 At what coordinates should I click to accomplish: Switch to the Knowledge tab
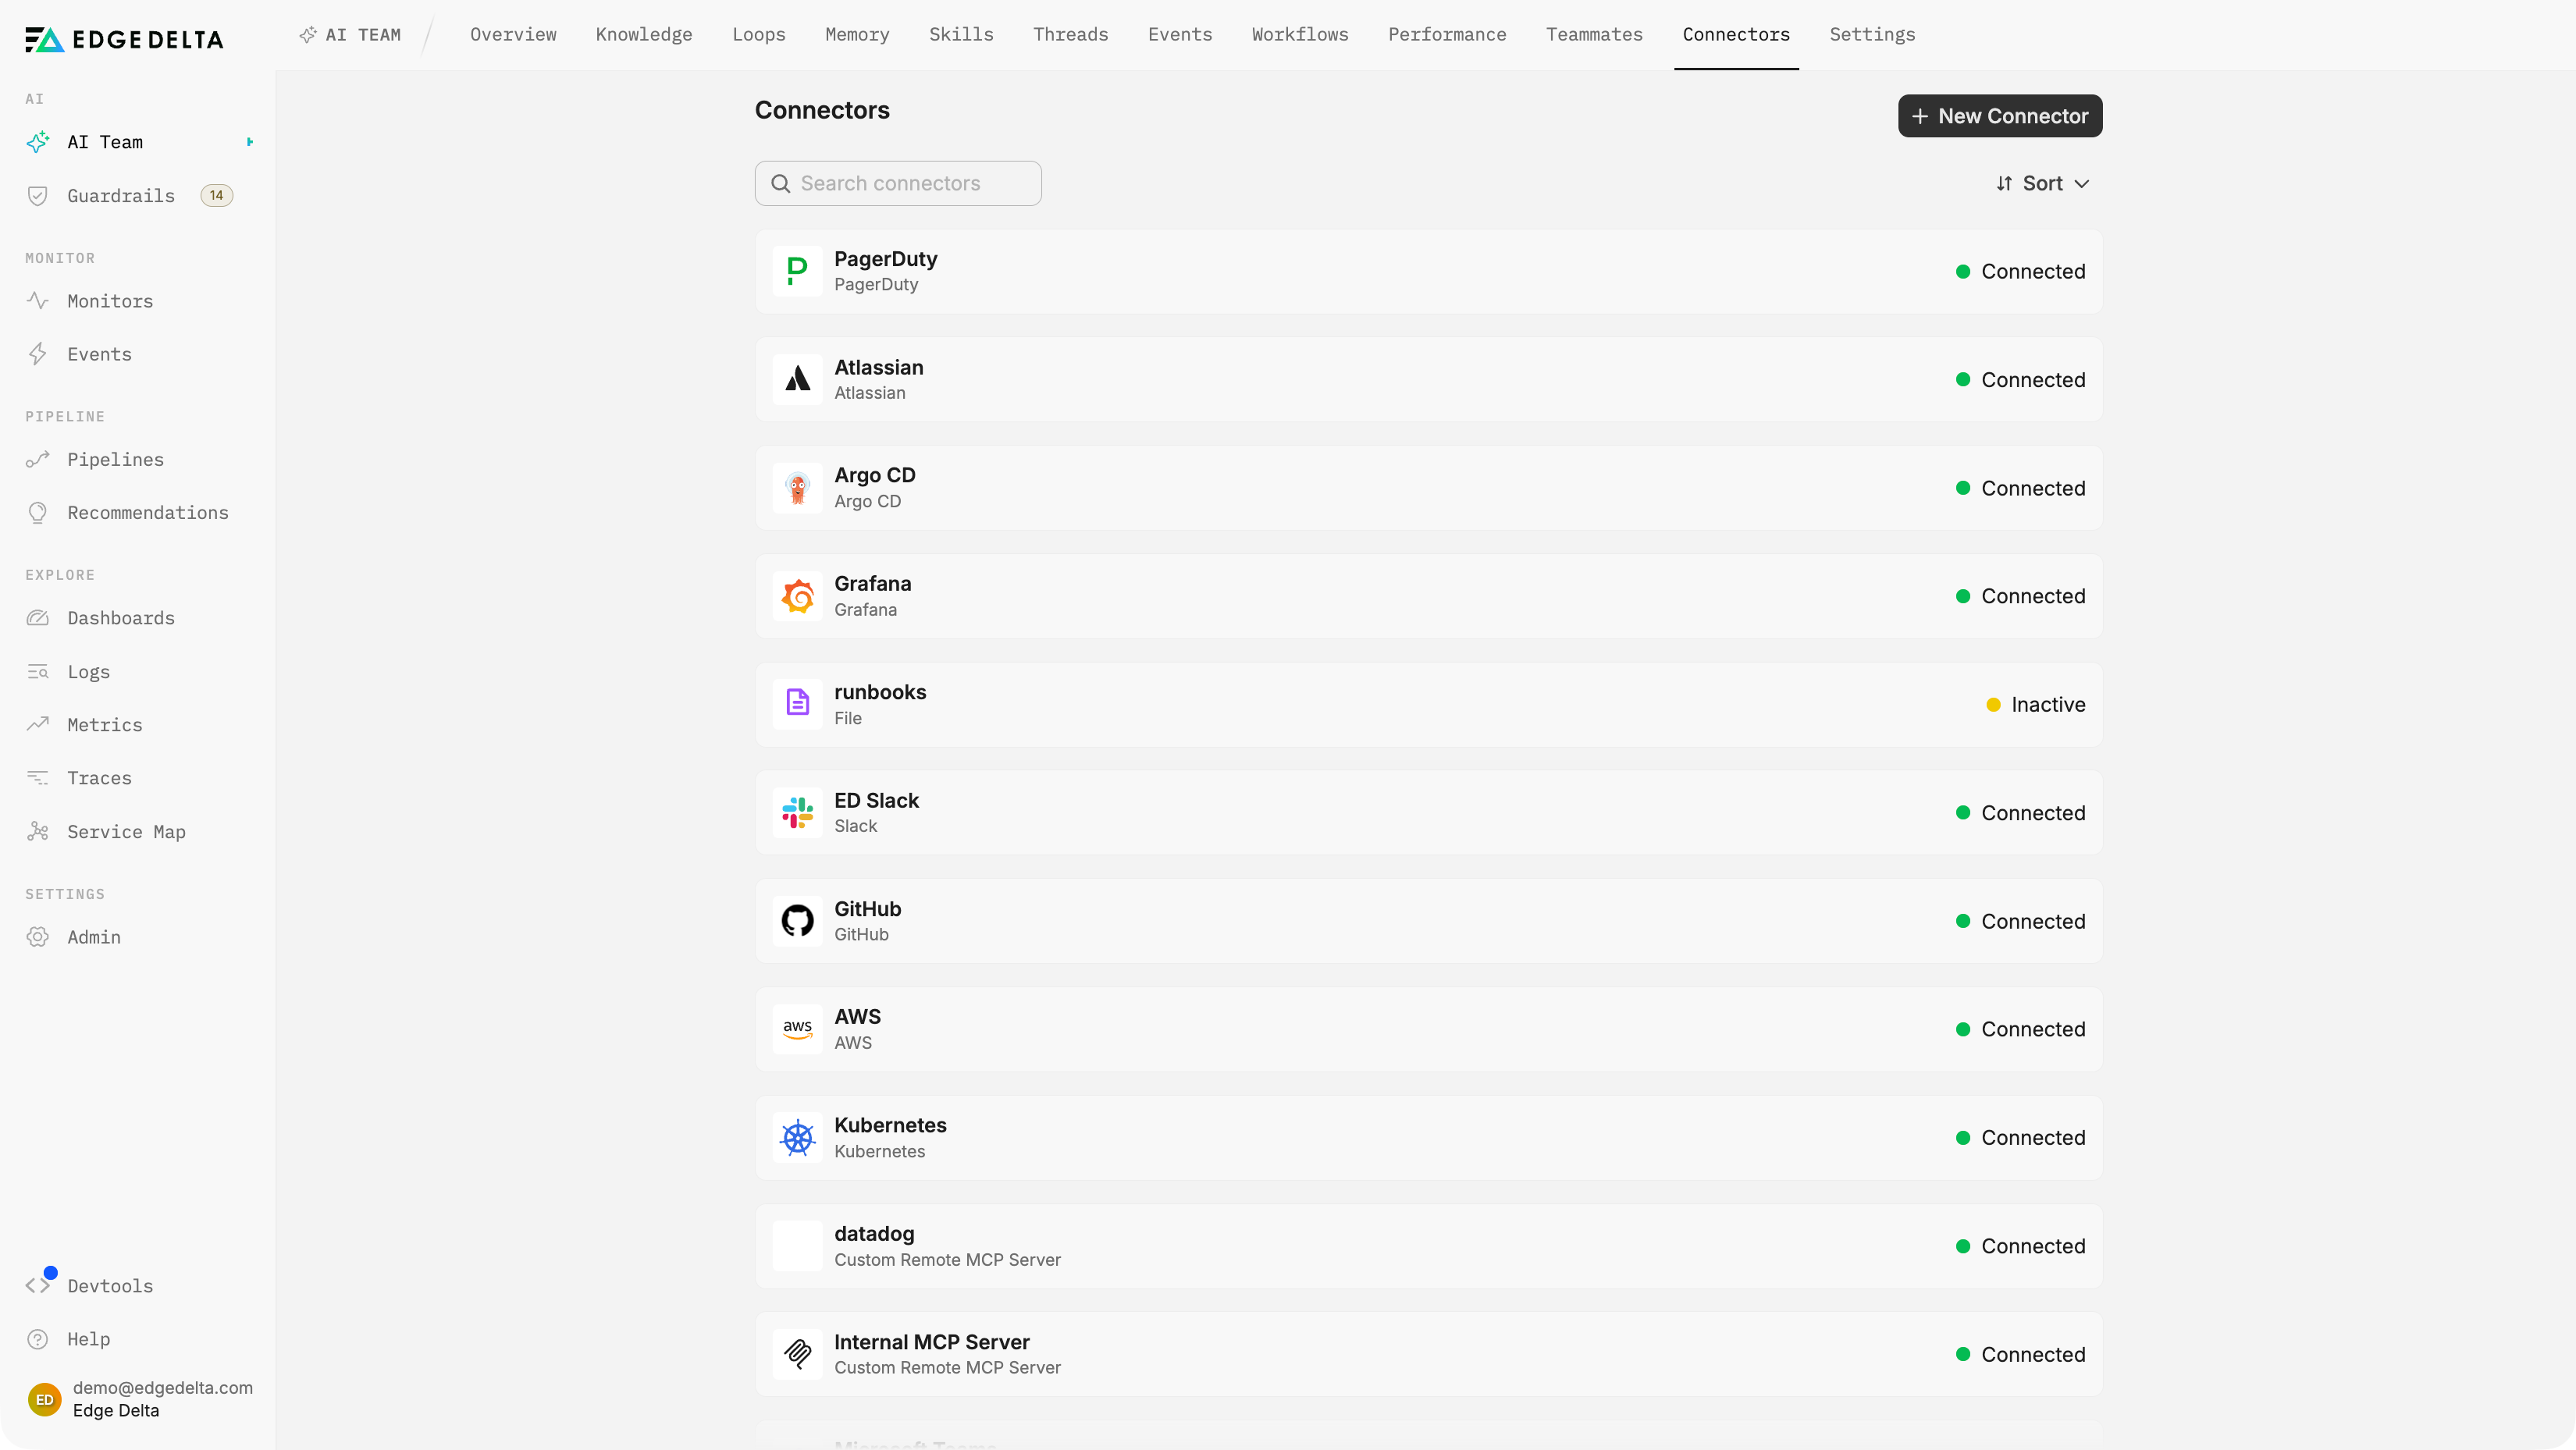(644, 35)
